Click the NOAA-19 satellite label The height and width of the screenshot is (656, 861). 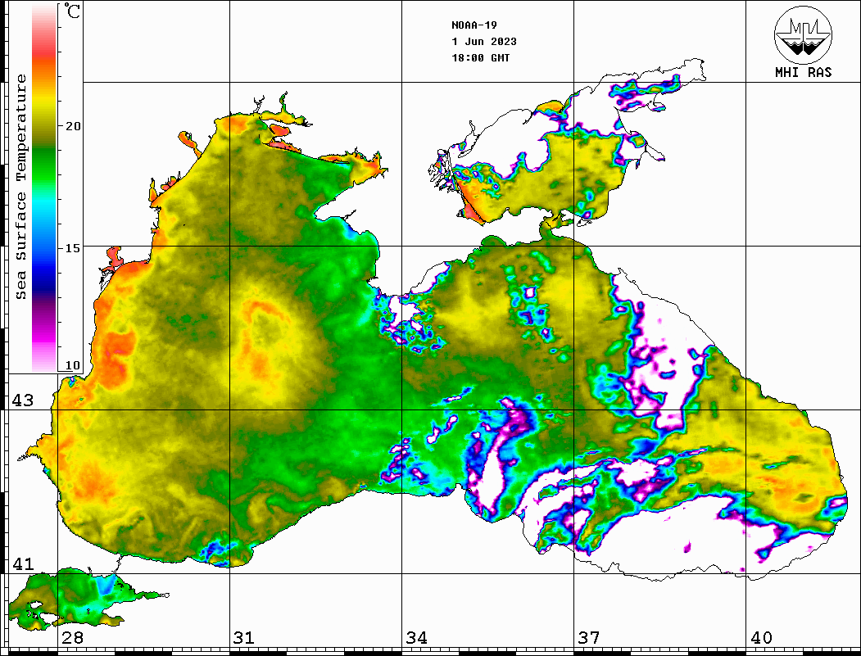coord(474,25)
